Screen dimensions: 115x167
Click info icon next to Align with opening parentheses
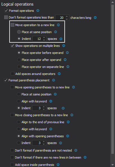[68, 136]
